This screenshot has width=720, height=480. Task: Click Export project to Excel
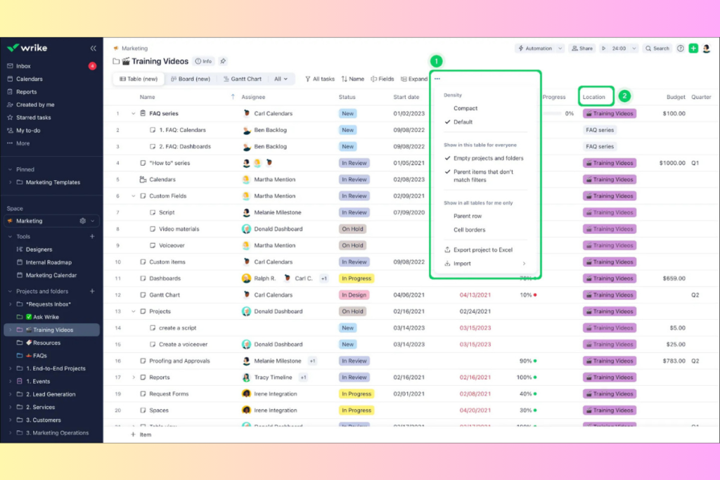click(x=478, y=250)
